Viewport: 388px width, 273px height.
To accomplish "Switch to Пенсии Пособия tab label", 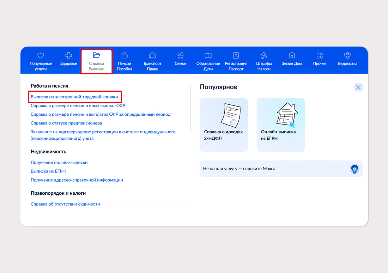I will click(125, 66).
